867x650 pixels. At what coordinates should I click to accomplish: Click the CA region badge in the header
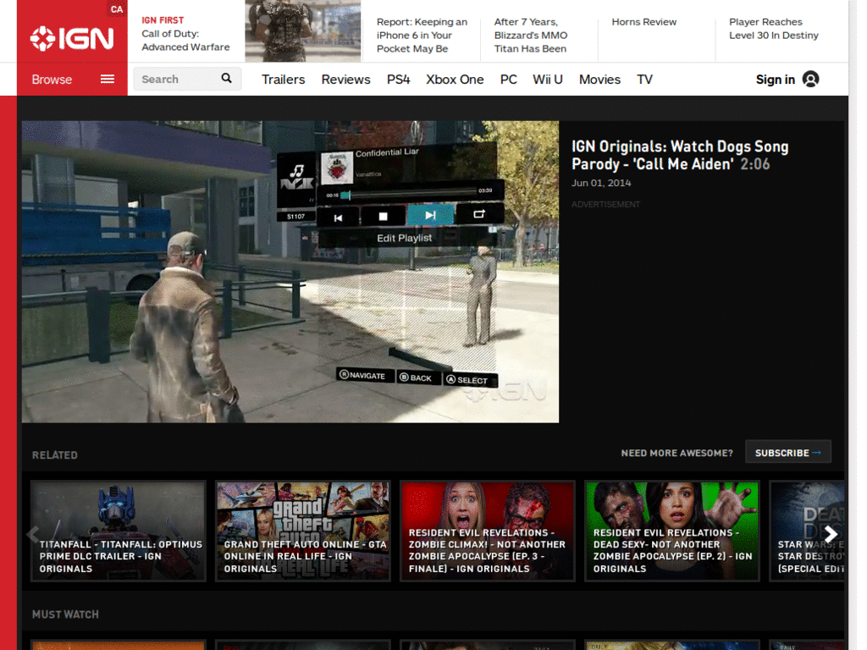(116, 8)
